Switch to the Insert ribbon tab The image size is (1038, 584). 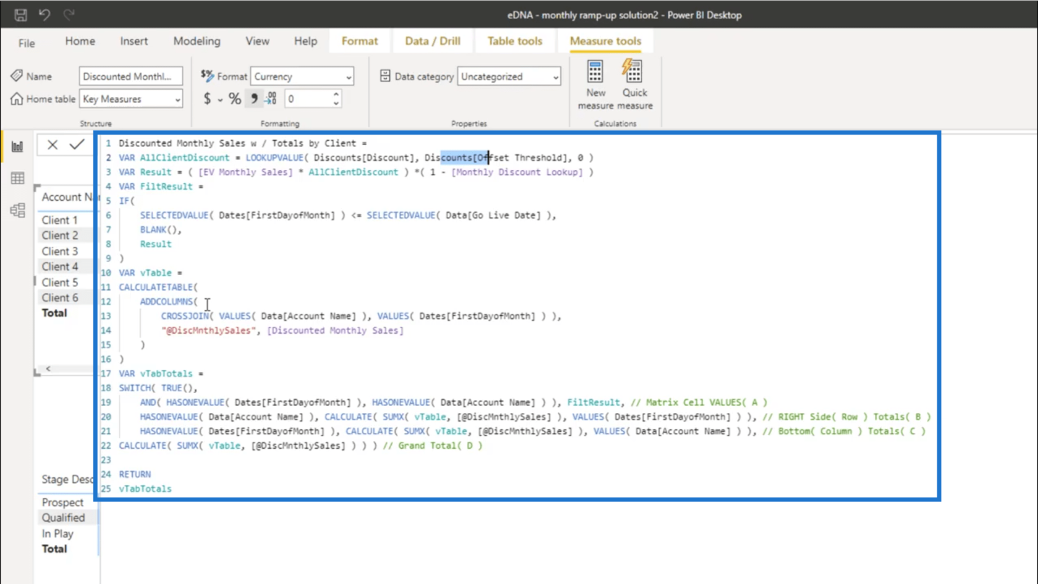[x=134, y=41]
